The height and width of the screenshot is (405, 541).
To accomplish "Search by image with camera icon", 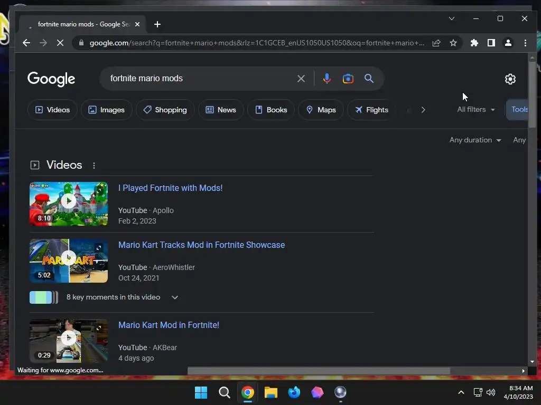I will tap(348, 79).
